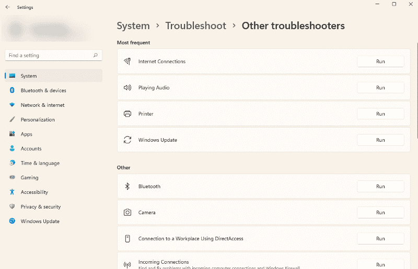
Task: Click the Bluetooth & devices sidebar icon
Action: (12, 91)
